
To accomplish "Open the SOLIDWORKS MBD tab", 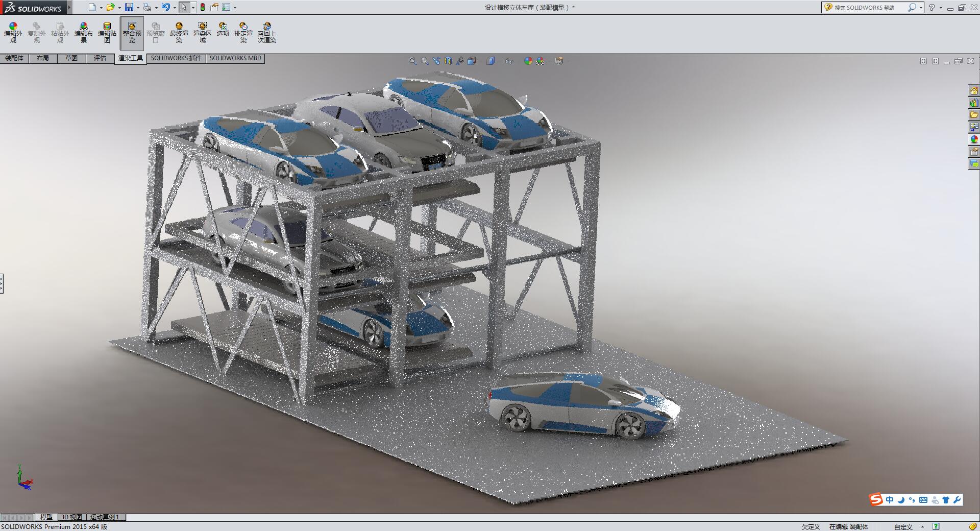I will pyautogui.click(x=235, y=58).
